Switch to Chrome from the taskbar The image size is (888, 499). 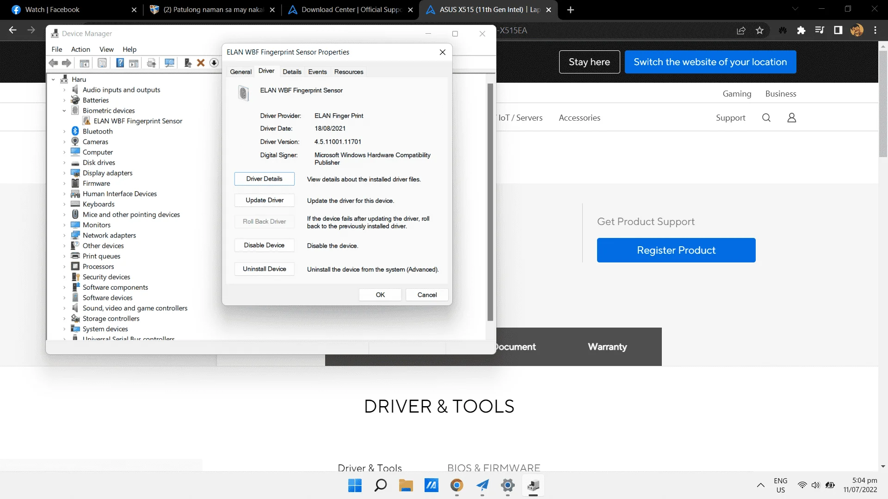(x=457, y=486)
